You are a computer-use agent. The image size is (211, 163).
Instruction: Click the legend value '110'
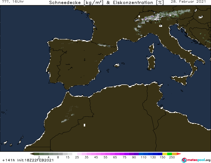click(143, 157)
